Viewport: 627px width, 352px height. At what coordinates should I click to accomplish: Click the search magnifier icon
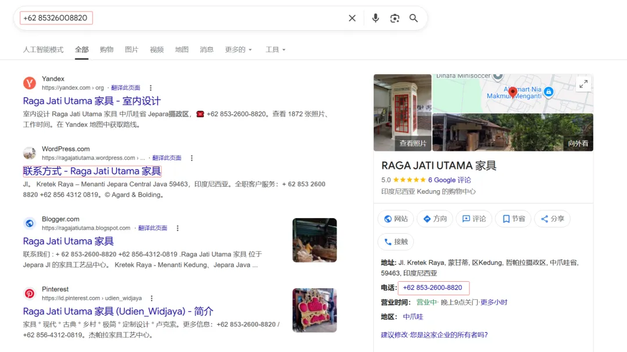pos(413,18)
